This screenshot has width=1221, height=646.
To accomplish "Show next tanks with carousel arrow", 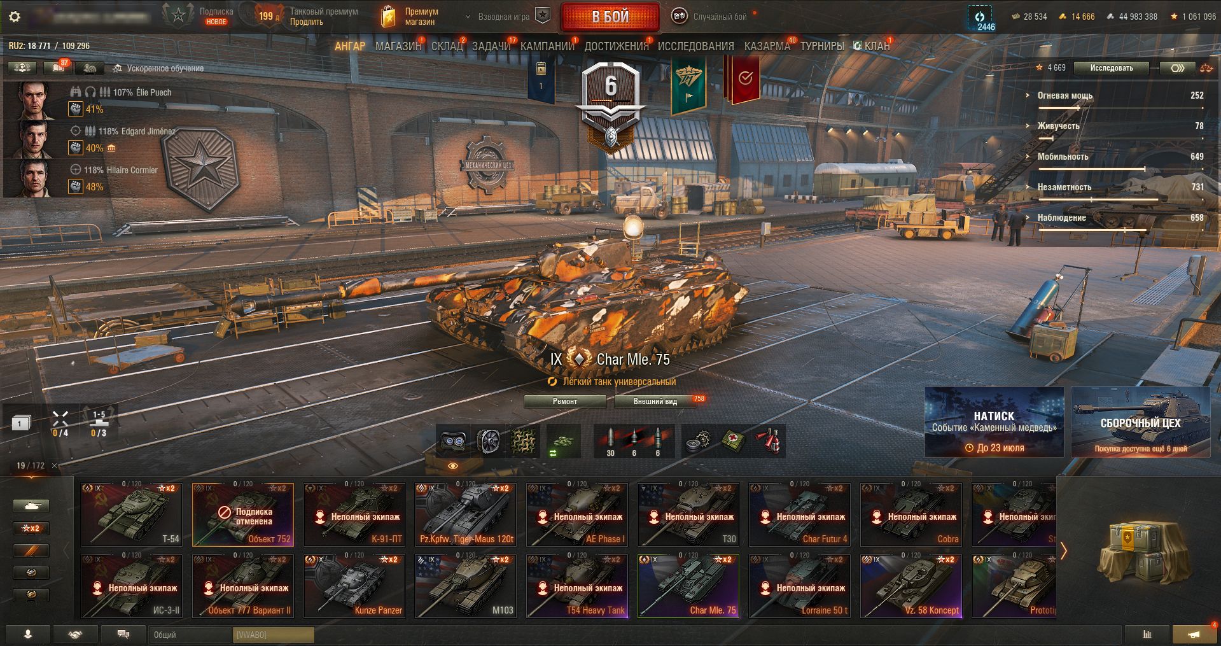I will [x=1063, y=550].
